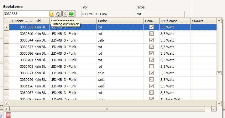This screenshot has width=225, height=118.
Task: Select the row with ident 3060067
Action: [113, 93]
